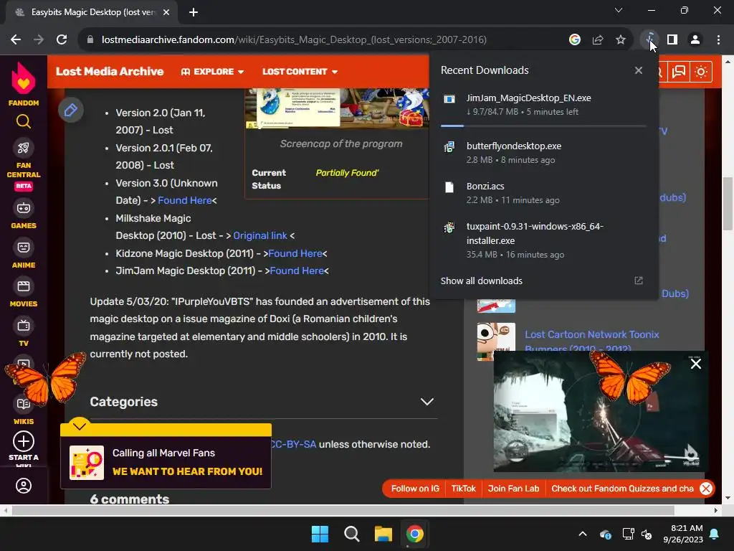Start a wiki plus icon
Image resolution: width=734 pixels, height=551 pixels.
[24, 441]
